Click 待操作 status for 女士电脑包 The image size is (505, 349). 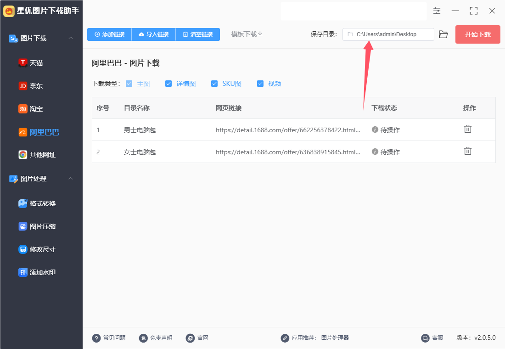point(386,152)
